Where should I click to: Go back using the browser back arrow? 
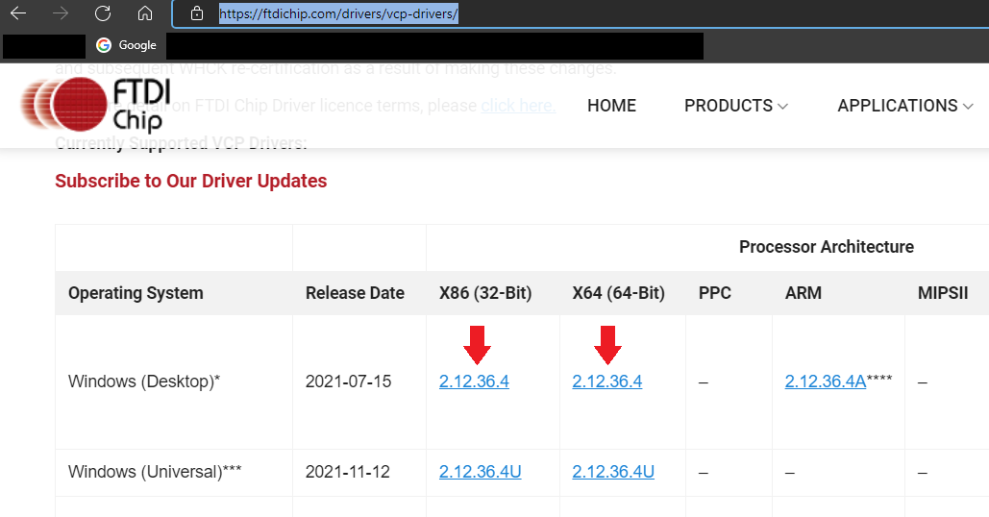pyautogui.click(x=18, y=13)
